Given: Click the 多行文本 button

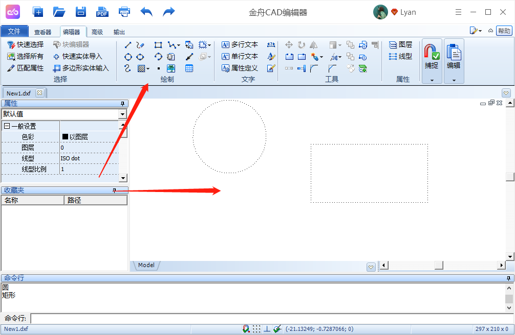Looking at the screenshot, I should coord(240,45).
